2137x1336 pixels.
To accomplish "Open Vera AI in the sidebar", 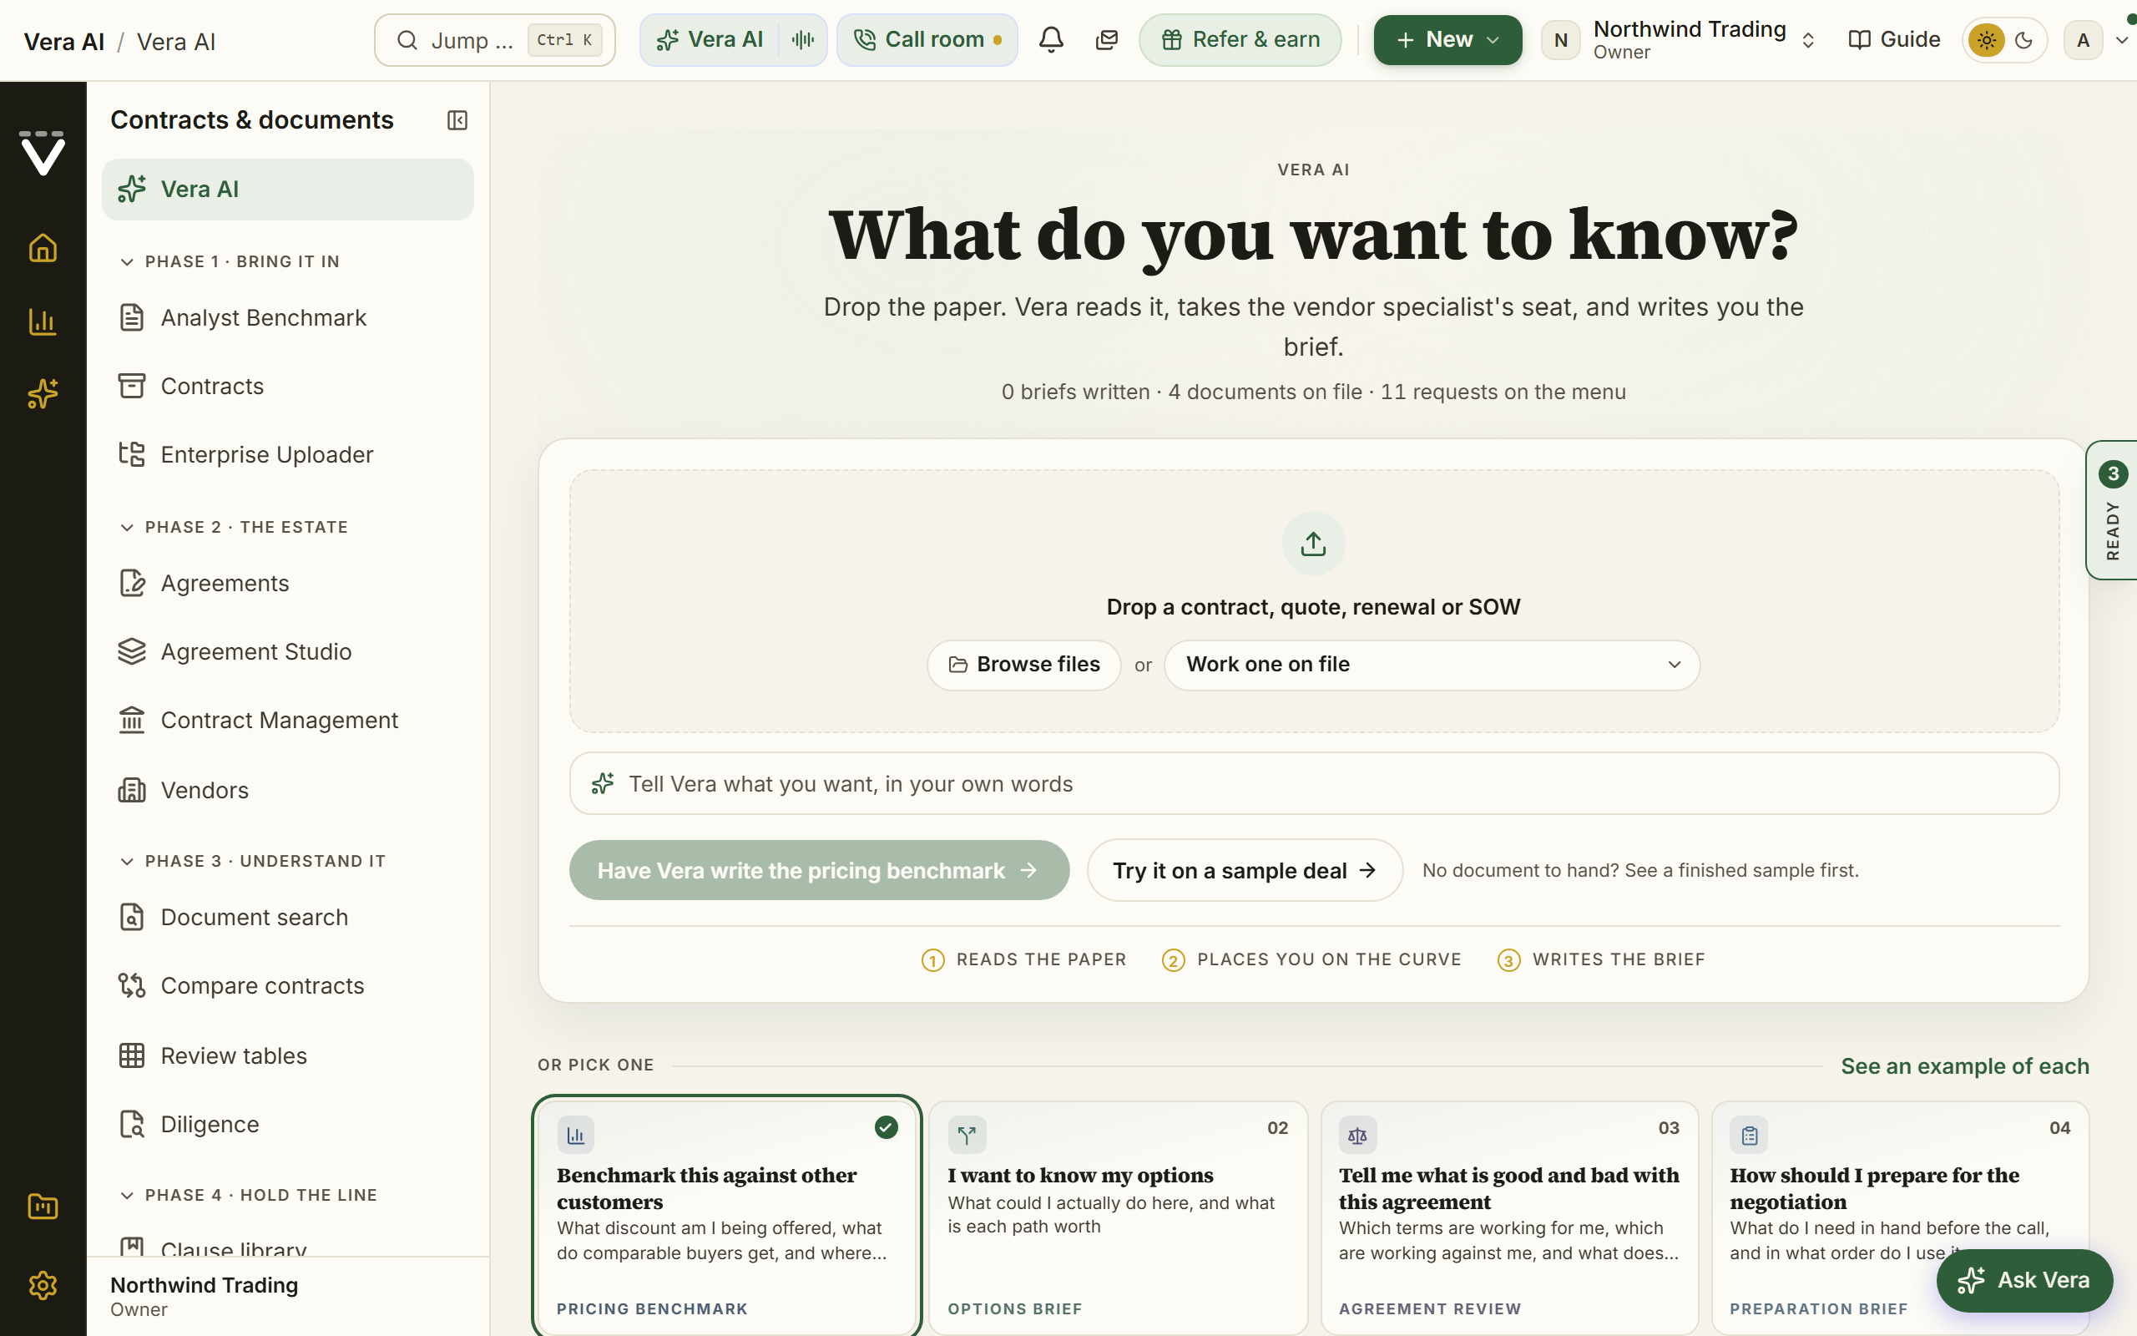I will pos(288,189).
